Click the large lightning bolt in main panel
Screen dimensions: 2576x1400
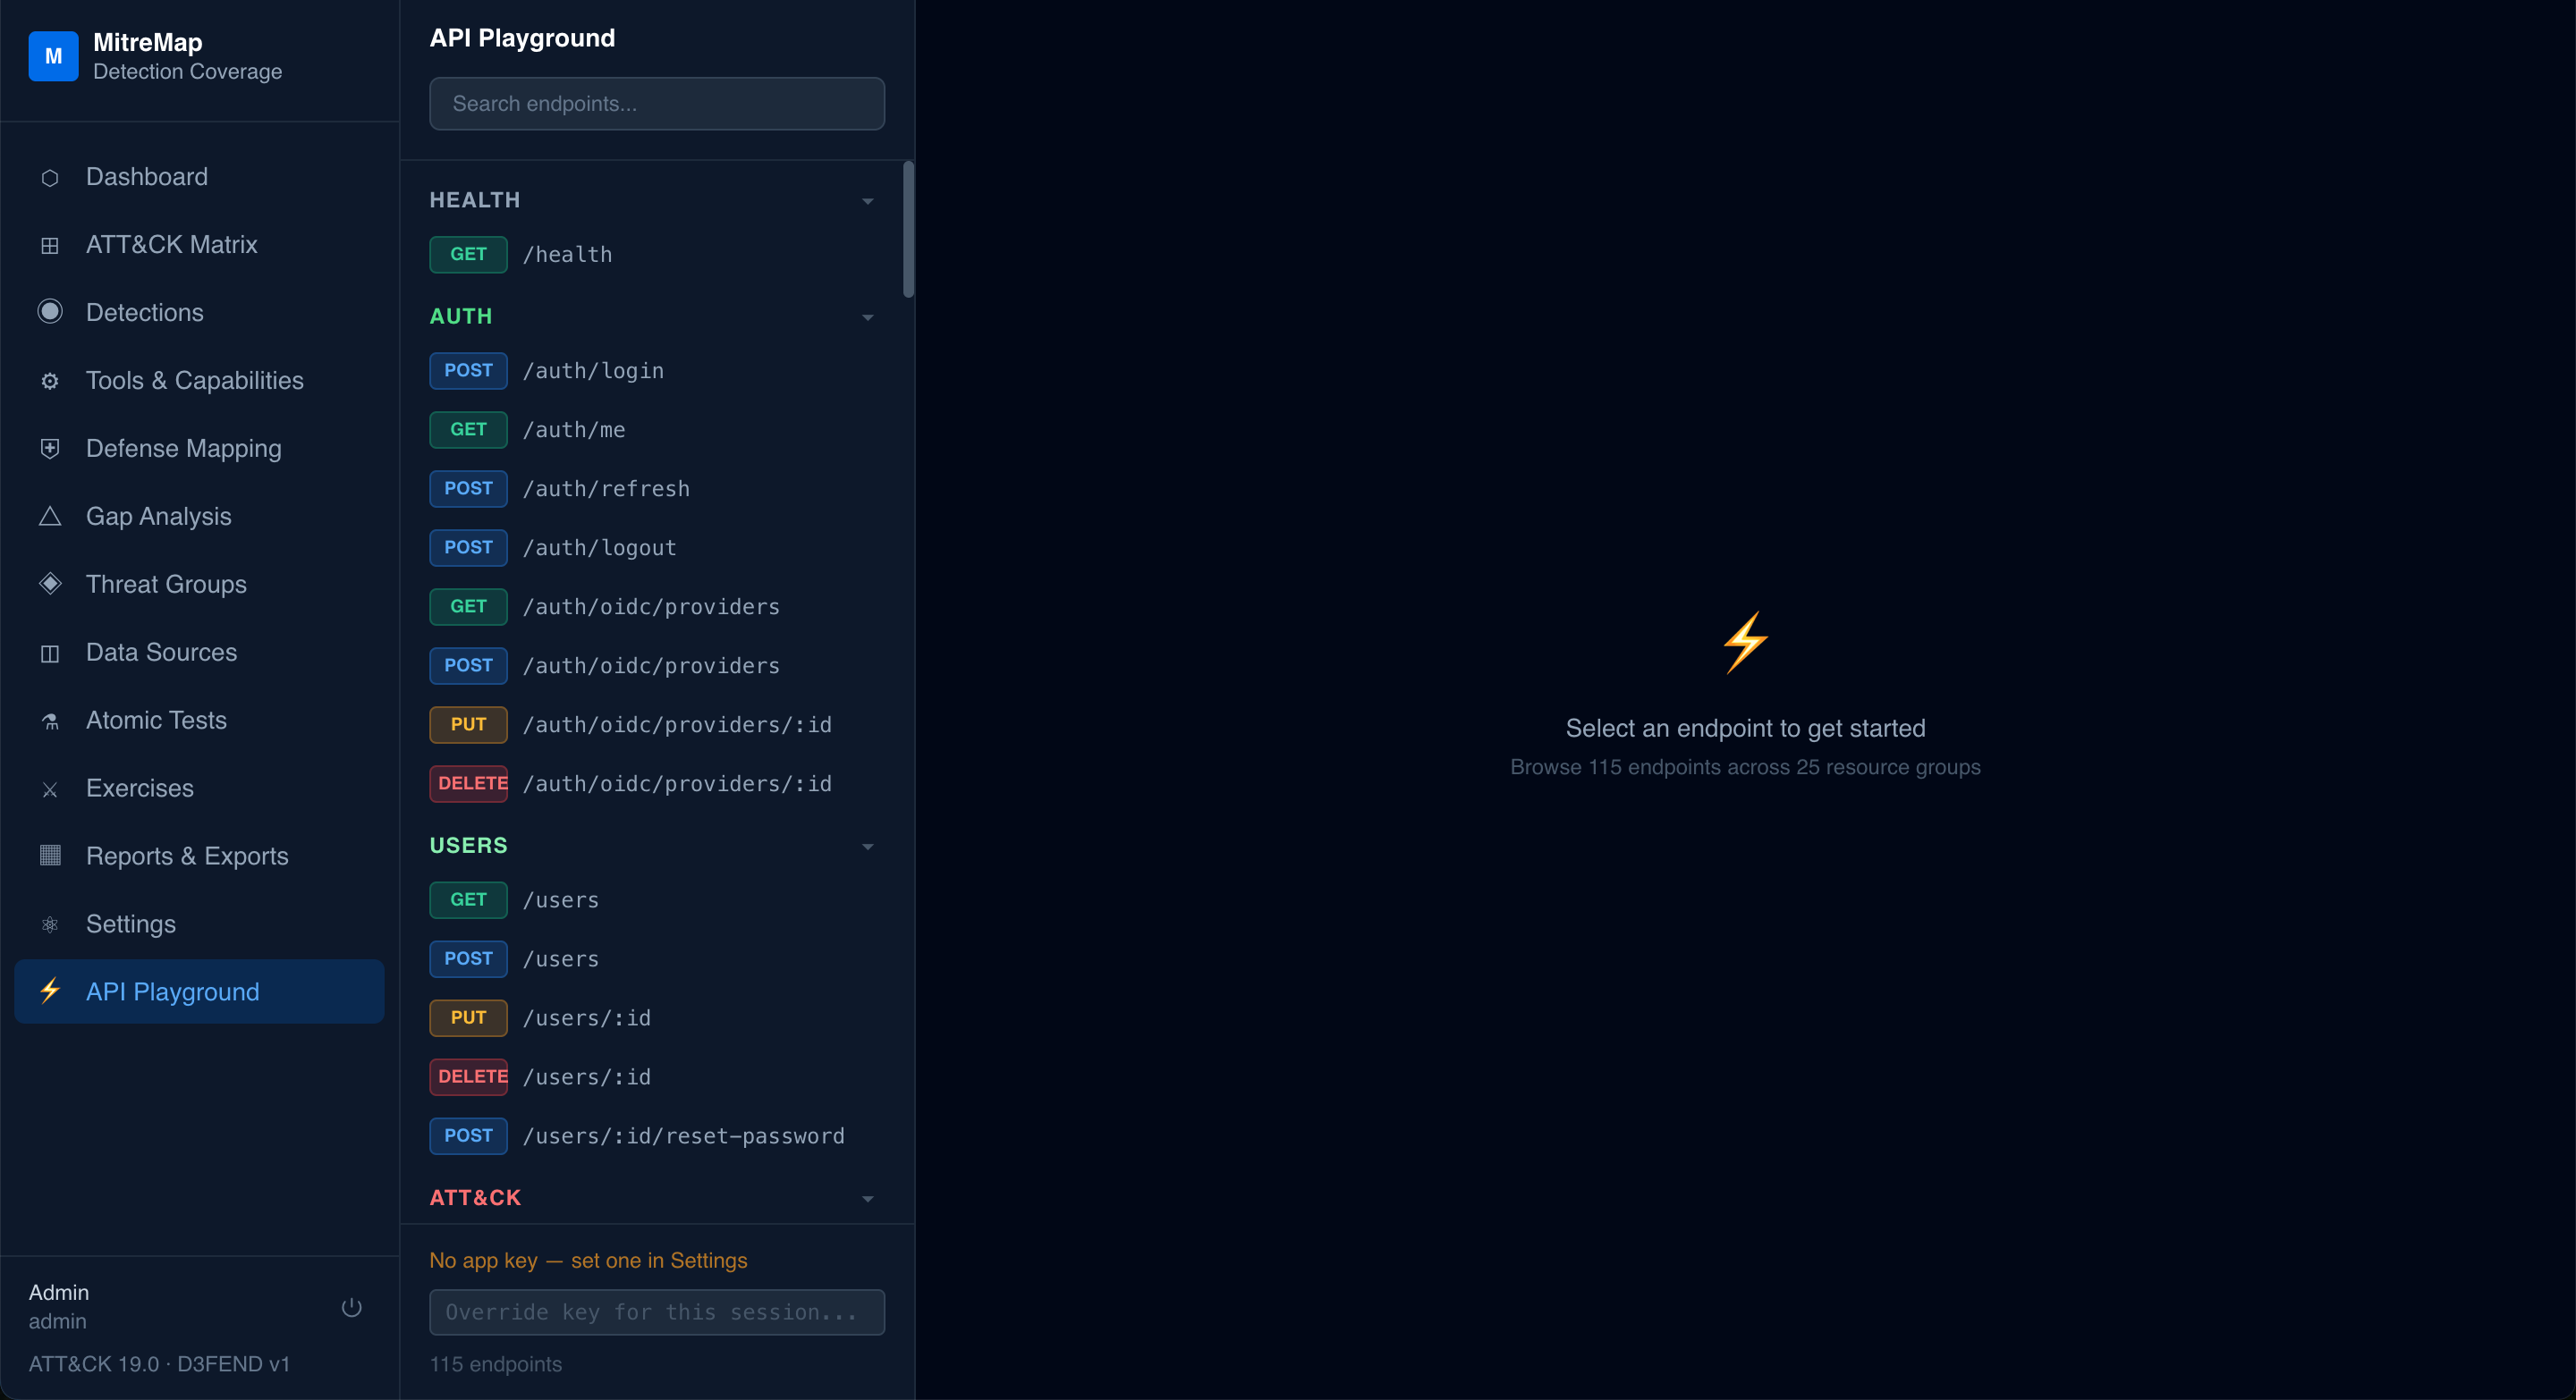coord(1745,643)
